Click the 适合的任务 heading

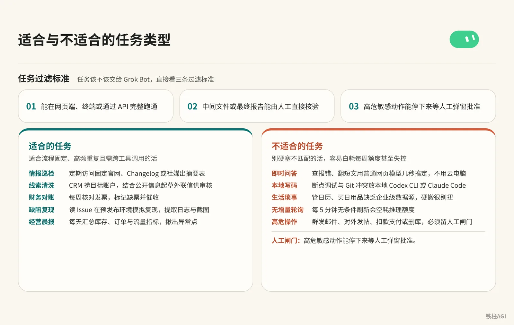(x=50, y=146)
